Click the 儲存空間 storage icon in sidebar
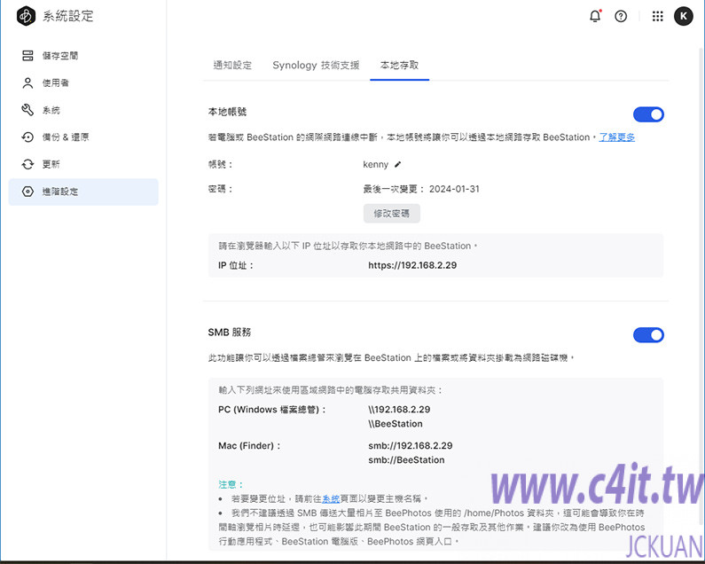 (x=27, y=56)
